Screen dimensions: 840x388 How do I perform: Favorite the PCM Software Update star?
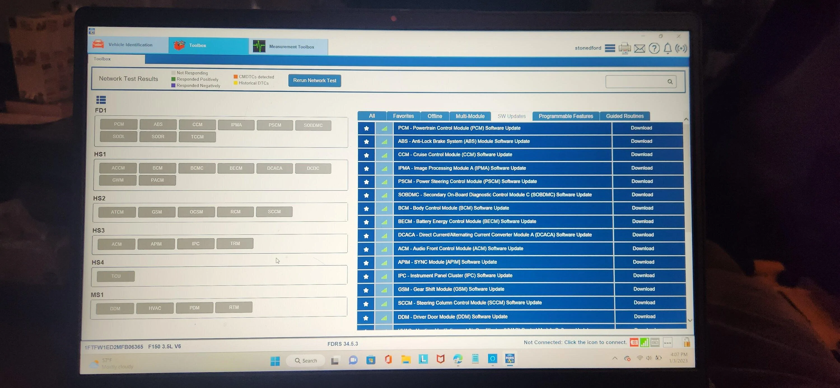click(x=366, y=128)
